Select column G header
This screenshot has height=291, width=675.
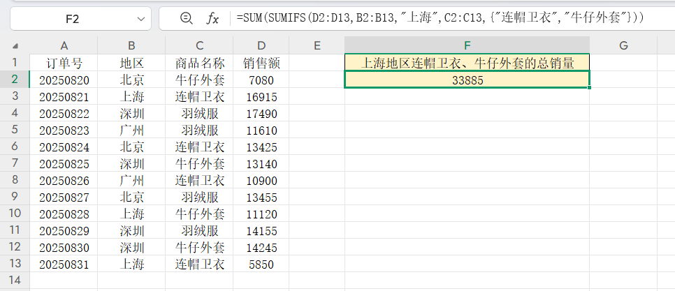coord(623,46)
